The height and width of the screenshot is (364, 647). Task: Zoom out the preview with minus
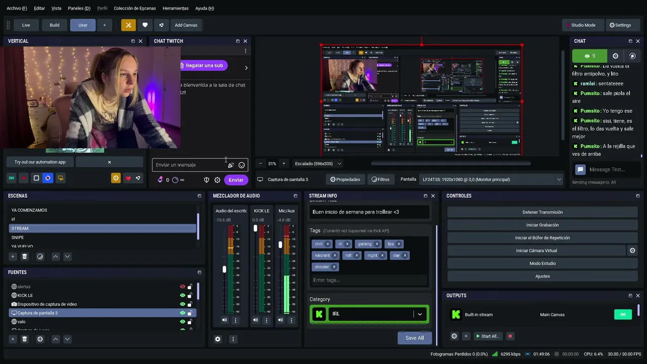pyautogui.click(x=260, y=163)
